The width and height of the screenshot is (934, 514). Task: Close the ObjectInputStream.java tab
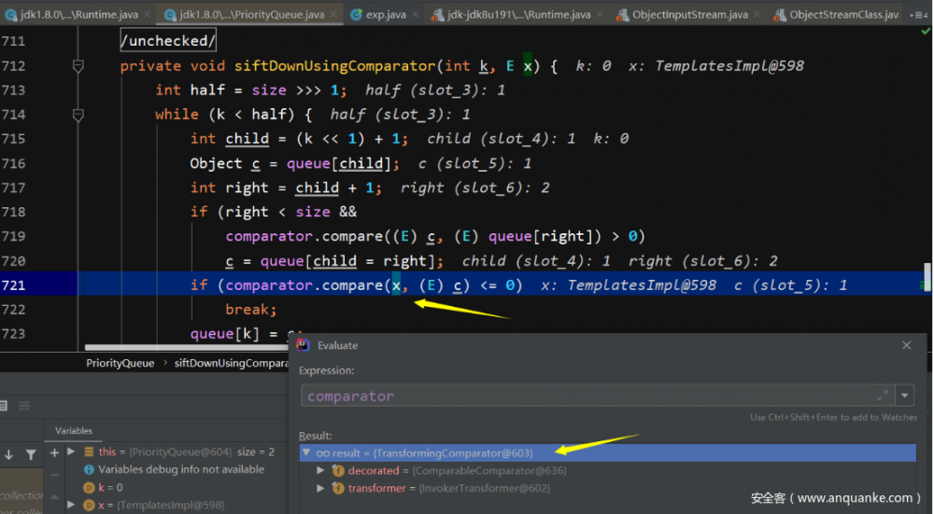[x=757, y=14]
